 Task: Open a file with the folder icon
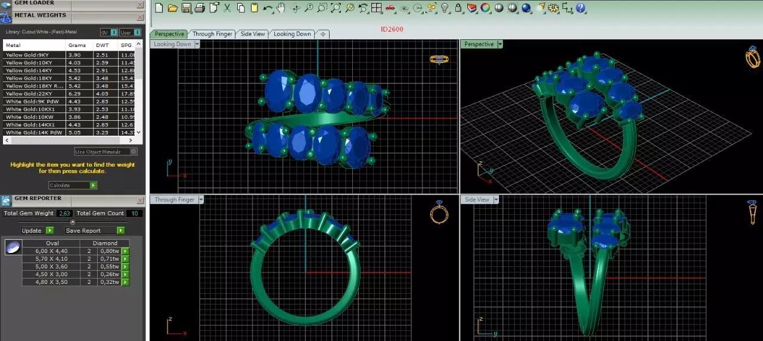pyautogui.click(x=173, y=8)
